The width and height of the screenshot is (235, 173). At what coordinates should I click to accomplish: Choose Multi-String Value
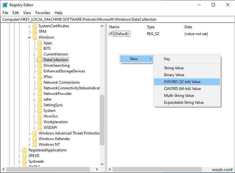187,96
